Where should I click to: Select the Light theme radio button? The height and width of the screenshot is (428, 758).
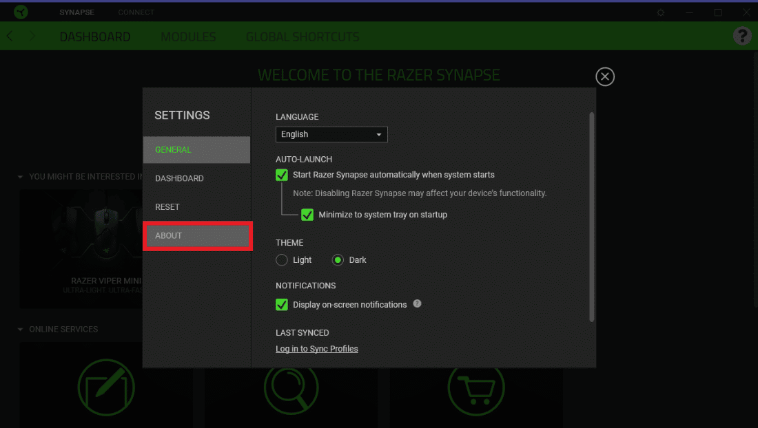click(x=281, y=260)
